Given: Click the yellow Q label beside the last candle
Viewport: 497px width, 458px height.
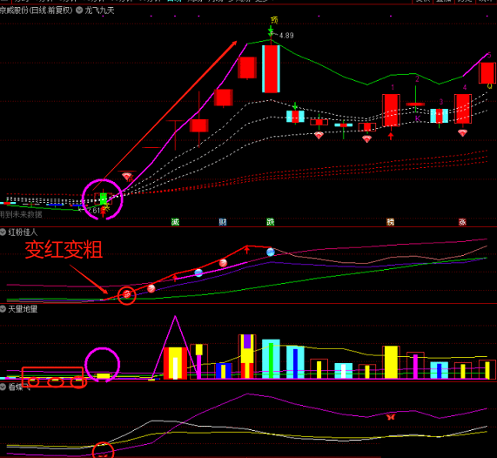Looking at the screenshot, I should tap(489, 86).
